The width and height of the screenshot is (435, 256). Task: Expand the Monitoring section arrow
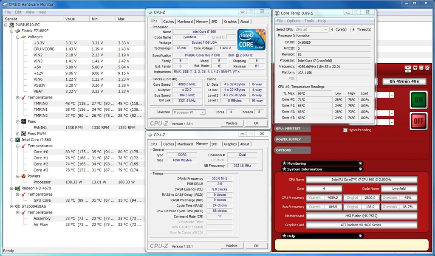coord(360,163)
